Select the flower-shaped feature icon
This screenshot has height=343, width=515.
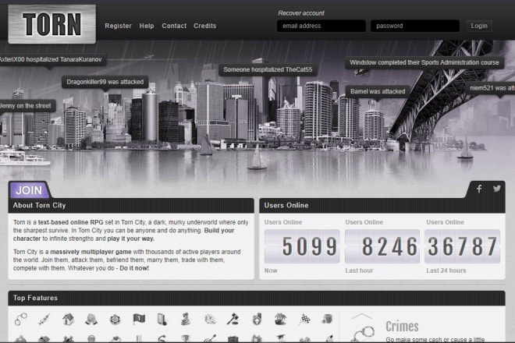[x=115, y=319]
